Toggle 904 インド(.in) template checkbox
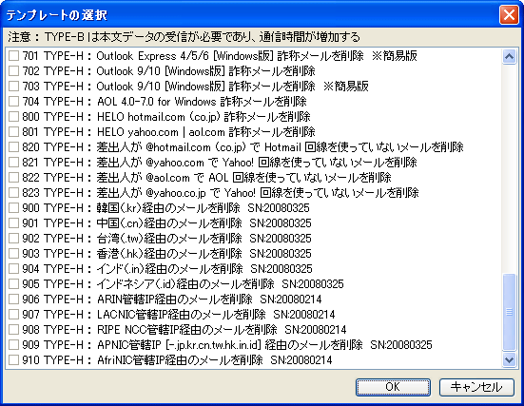The width and height of the screenshot is (524, 406). pos(13,269)
